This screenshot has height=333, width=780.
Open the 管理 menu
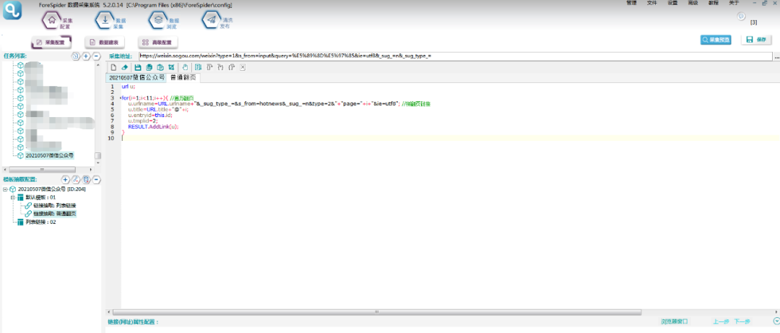point(631,3)
